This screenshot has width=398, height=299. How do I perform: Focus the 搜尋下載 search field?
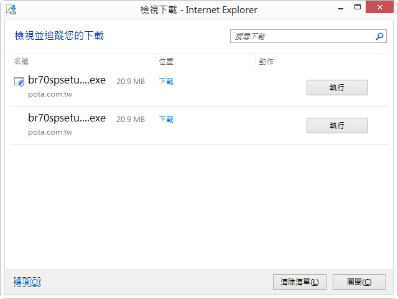pos(308,36)
